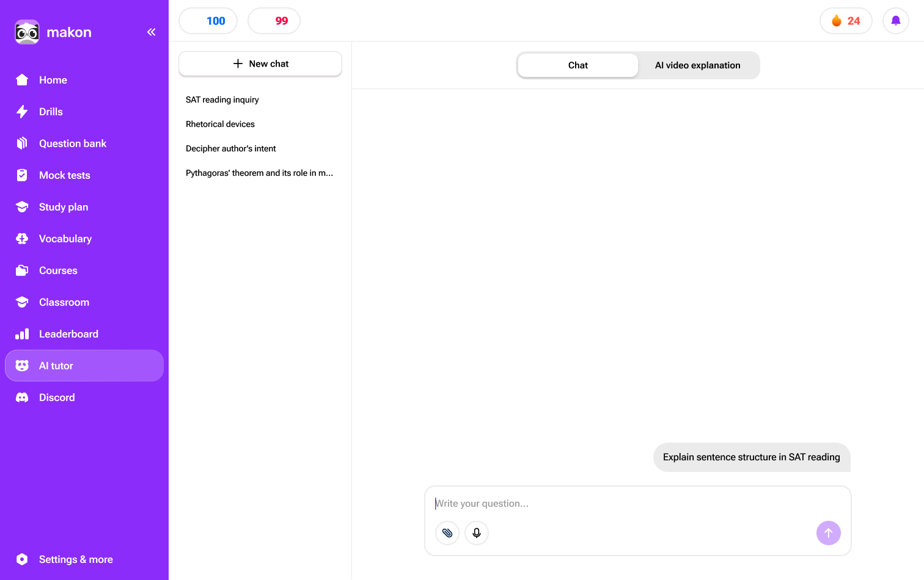Open the Drills section from the sidebar

(51, 111)
